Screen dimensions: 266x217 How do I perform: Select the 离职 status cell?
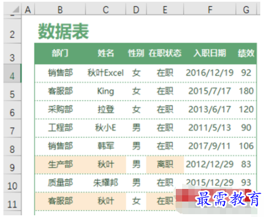165,165
